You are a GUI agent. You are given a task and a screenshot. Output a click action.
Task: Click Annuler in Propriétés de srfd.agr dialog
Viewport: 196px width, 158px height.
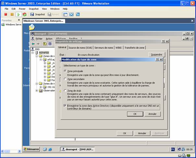(x=142, y=133)
